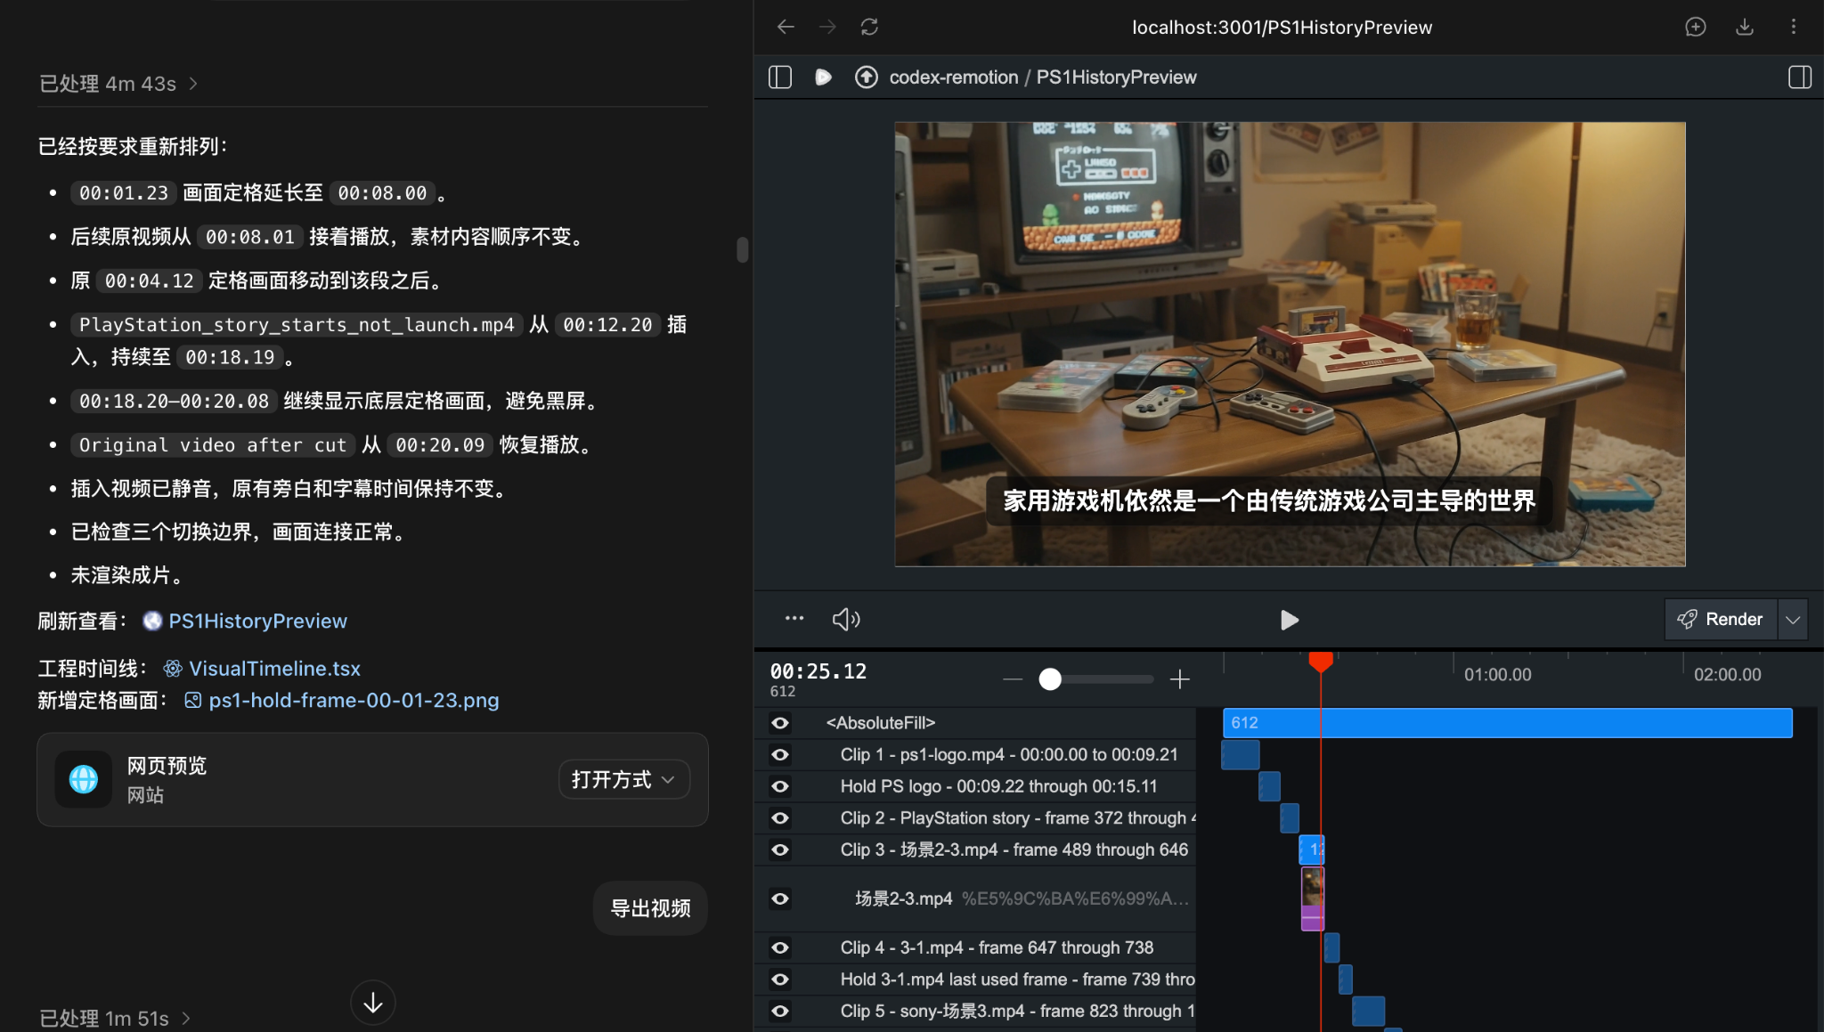This screenshot has width=1824, height=1032.
Task: Zoom in the timeline with plus
Action: 1180,679
